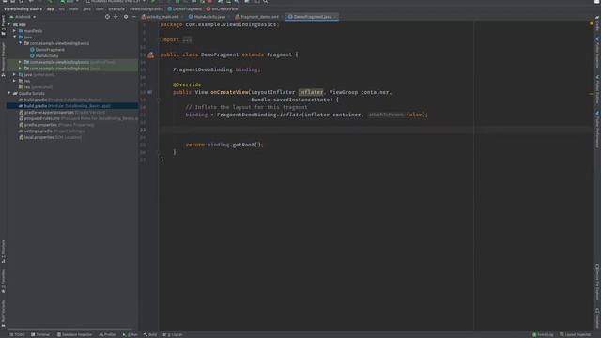Expand the androidTest com.example.viewbindingbasics package
Image resolution: width=601 pixels, height=338 pixels.
21,62
